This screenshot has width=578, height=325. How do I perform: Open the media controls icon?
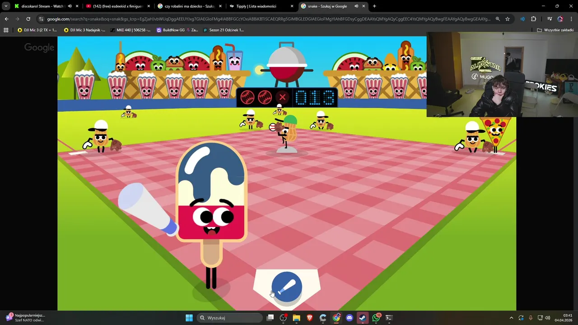(550, 19)
